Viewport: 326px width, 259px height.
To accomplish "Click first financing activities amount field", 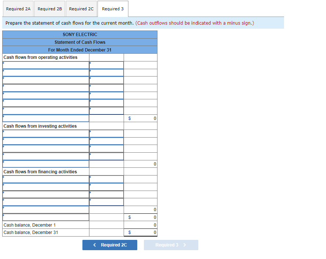I will coord(106,179).
